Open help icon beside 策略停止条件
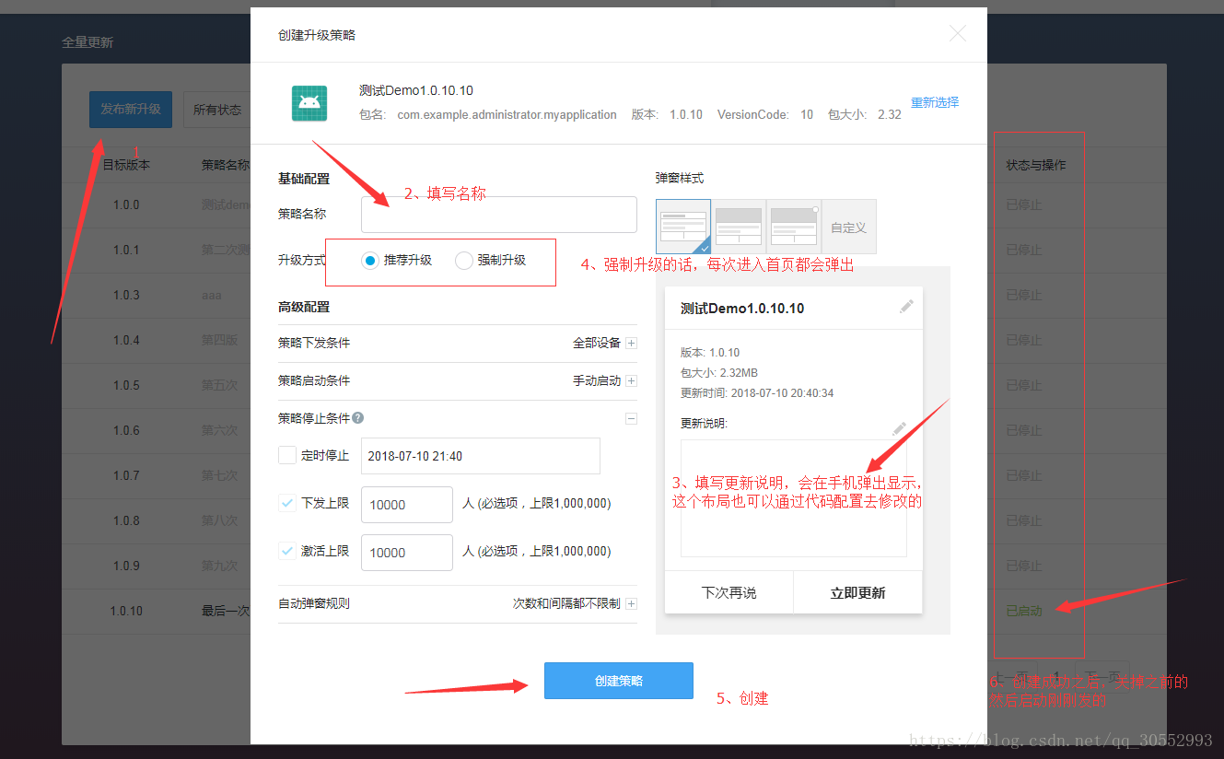 (x=357, y=418)
